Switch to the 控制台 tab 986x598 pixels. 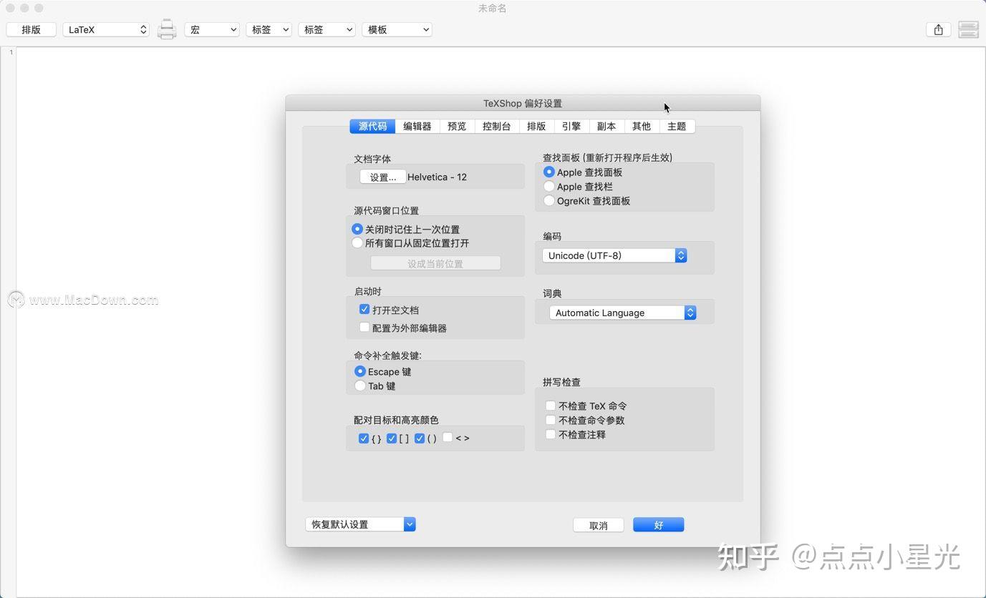tap(497, 126)
